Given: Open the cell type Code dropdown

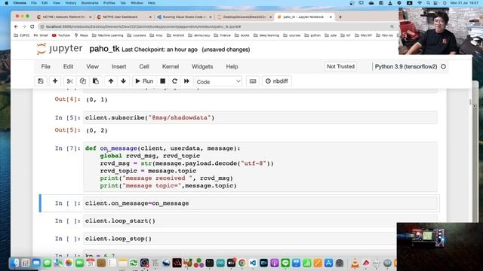Looking at the screenshot, I should tap(218, 81).
